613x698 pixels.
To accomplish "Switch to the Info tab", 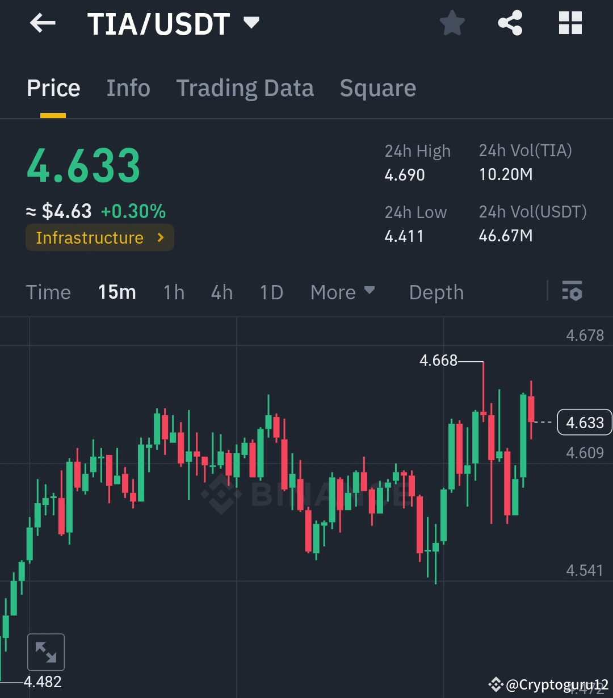I will 128,88.
